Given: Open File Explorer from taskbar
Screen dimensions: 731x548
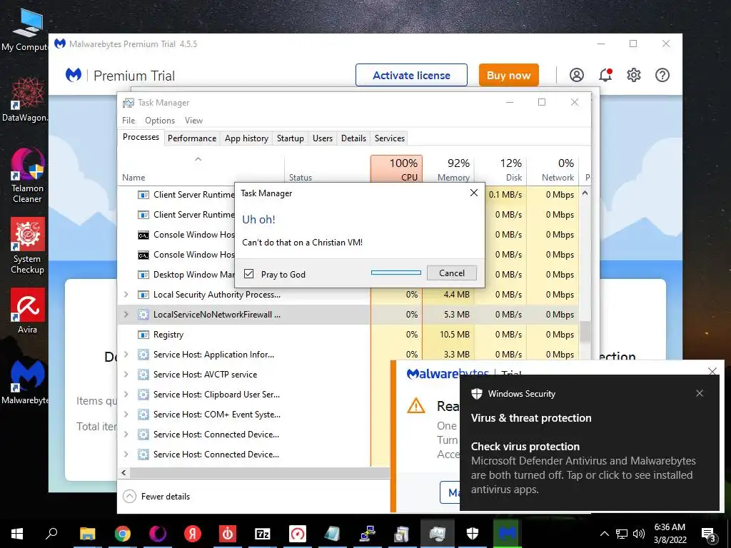Looking at the screenshot, I should [87, 534].
